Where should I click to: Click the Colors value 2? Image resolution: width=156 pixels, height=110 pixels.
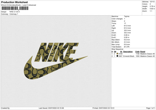(150, 4)
